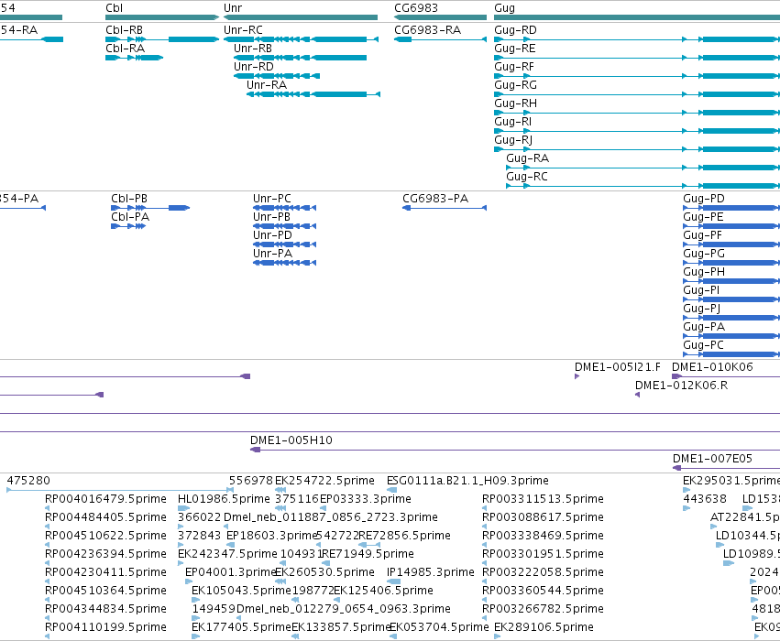Click the Unr gene bar
Image resolution: width=780 pixels, height=641 pixels.
click(301, 17)
